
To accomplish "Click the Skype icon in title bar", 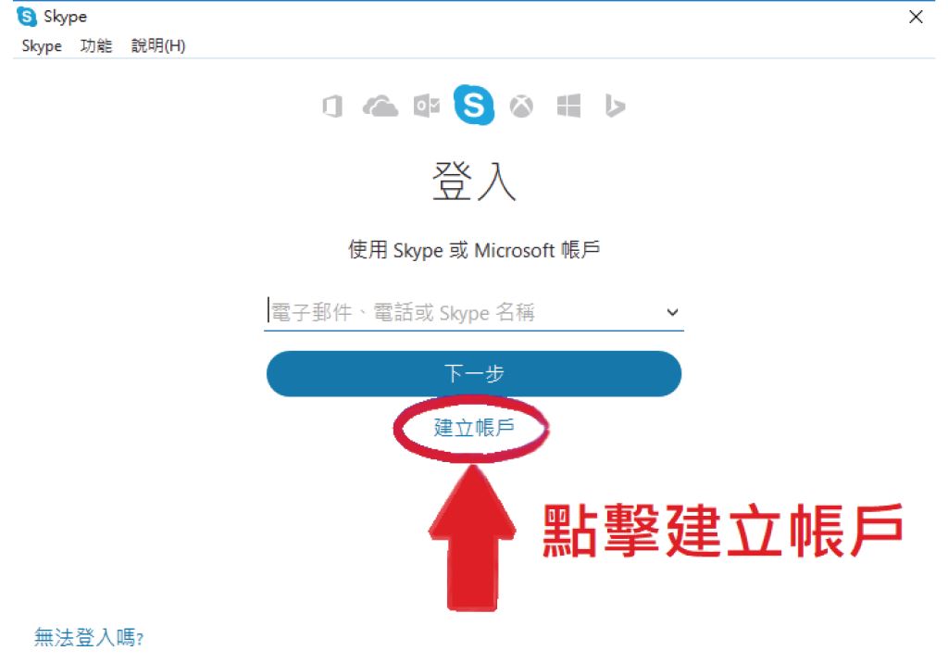I will pyautogui.click(x=27, y=17).
